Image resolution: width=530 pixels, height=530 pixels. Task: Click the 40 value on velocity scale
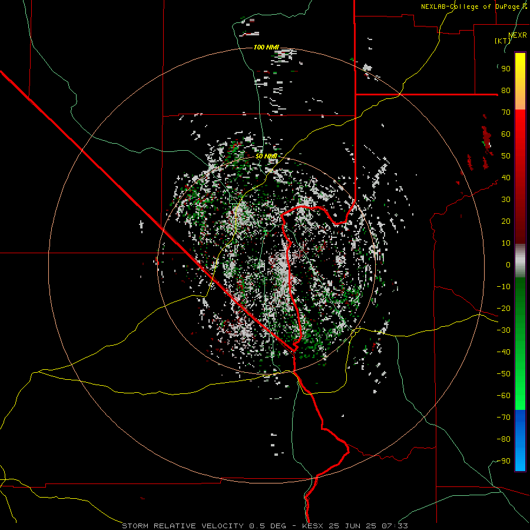[x=506, y=178]
